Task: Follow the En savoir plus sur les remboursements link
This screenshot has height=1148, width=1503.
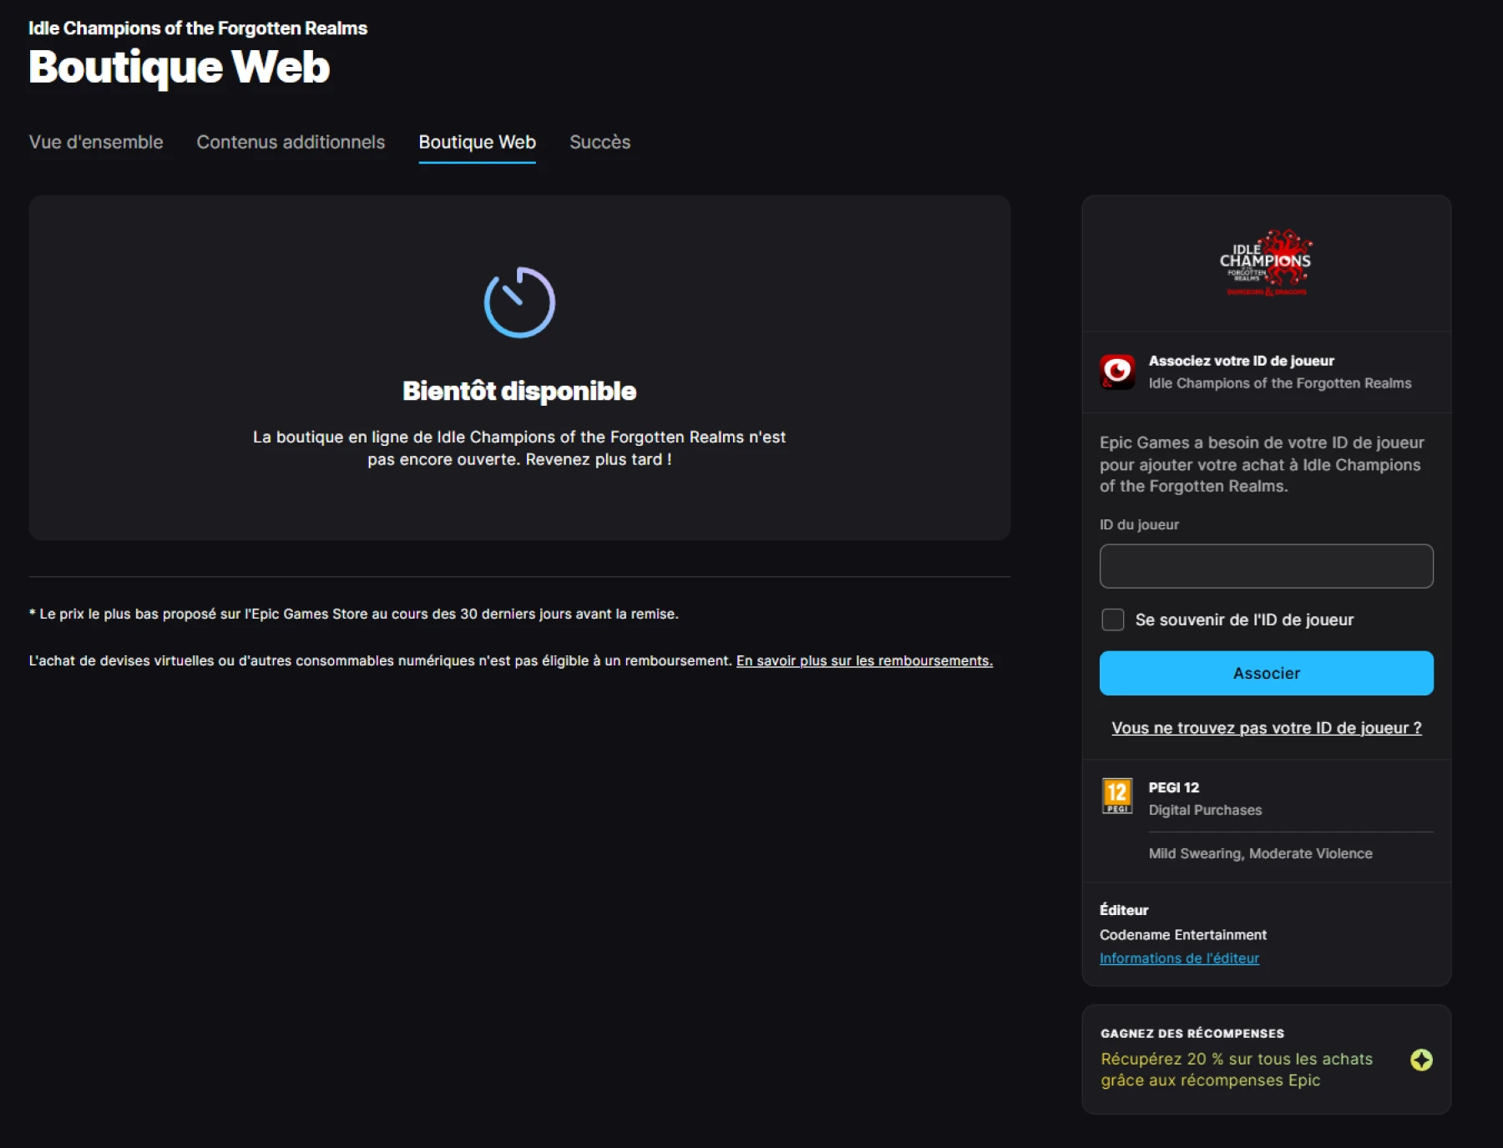Action: (864, 660)
